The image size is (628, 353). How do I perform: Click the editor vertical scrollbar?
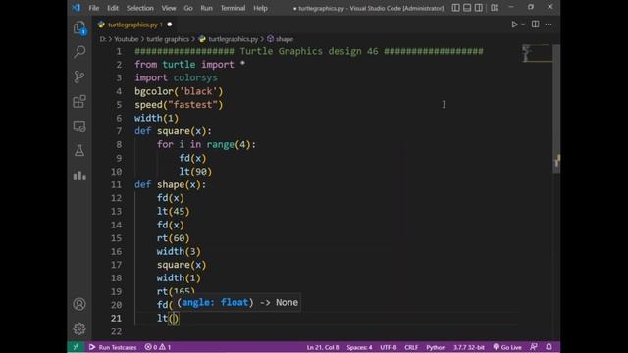pos(556,108)
